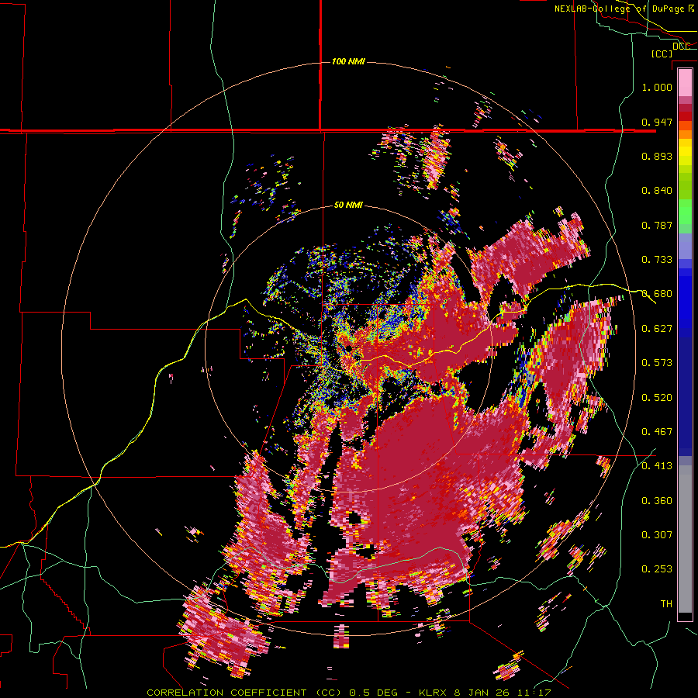This screenshot has width=698, height=698.
Task: Pick the light pink band atop the color bar
Action: [x=685, y=82]
